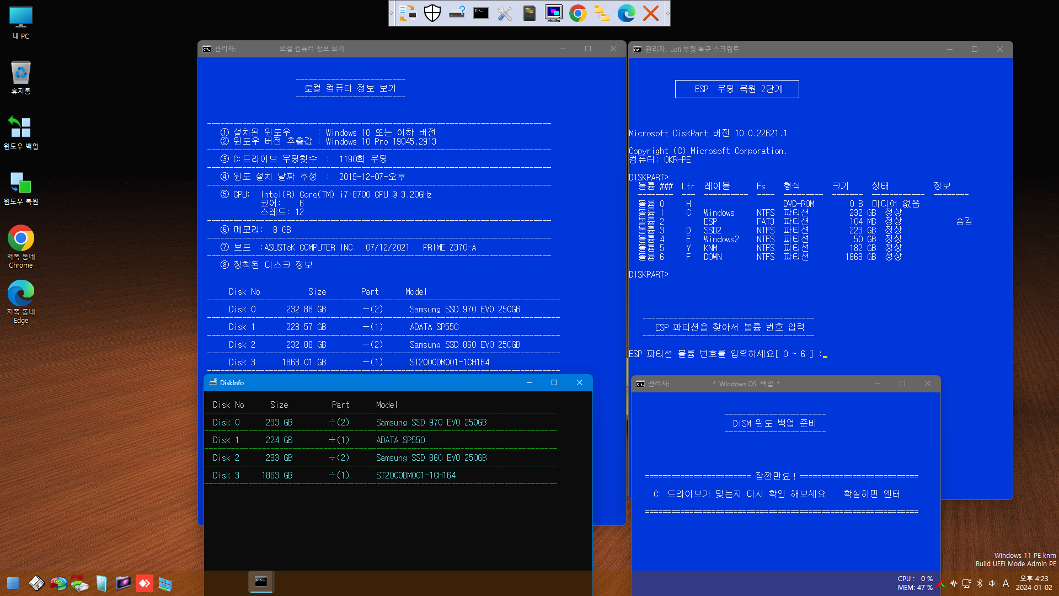Click the Disk 0 row in DiskInfo
The height and width of the screenshot is (596, 1059).
[x=381, y=422]
